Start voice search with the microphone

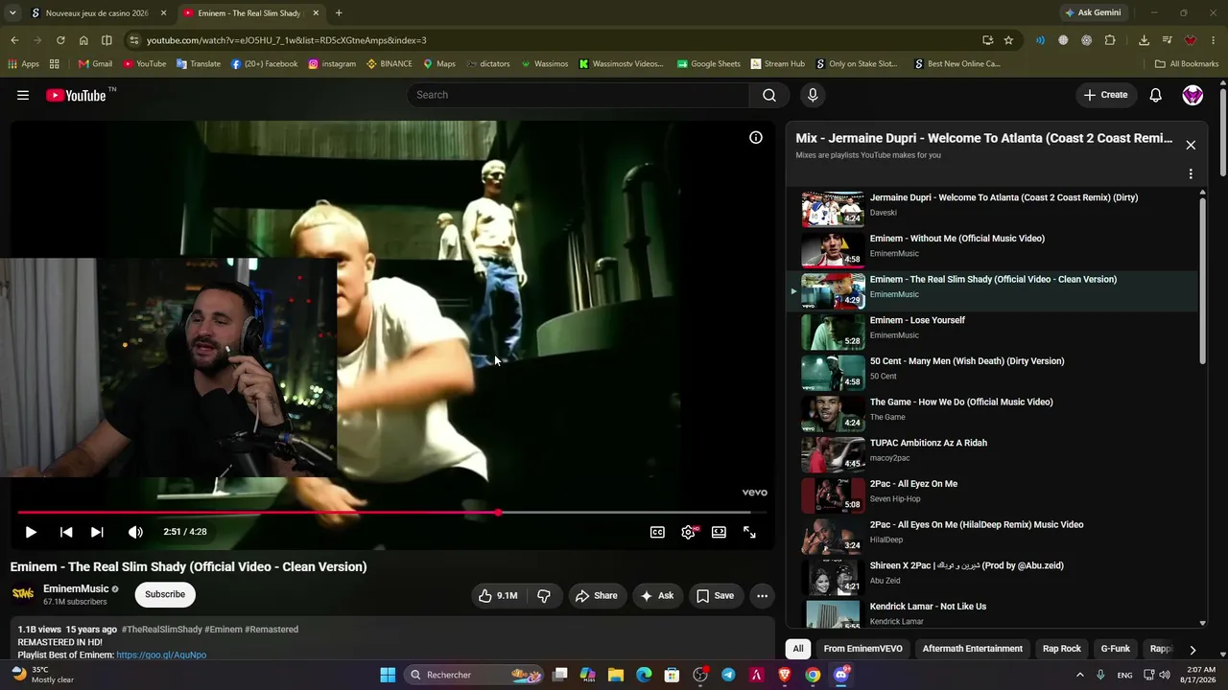pos(813,95)
